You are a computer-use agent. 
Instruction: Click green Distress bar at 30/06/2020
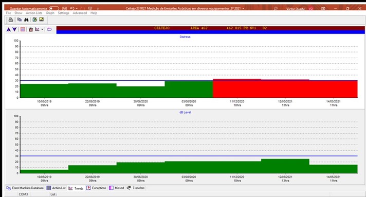point(140,92)
